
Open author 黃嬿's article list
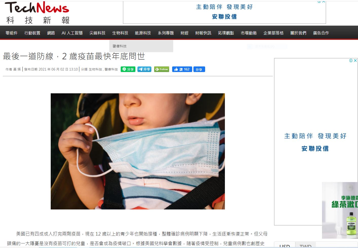(x=17, y=69)
